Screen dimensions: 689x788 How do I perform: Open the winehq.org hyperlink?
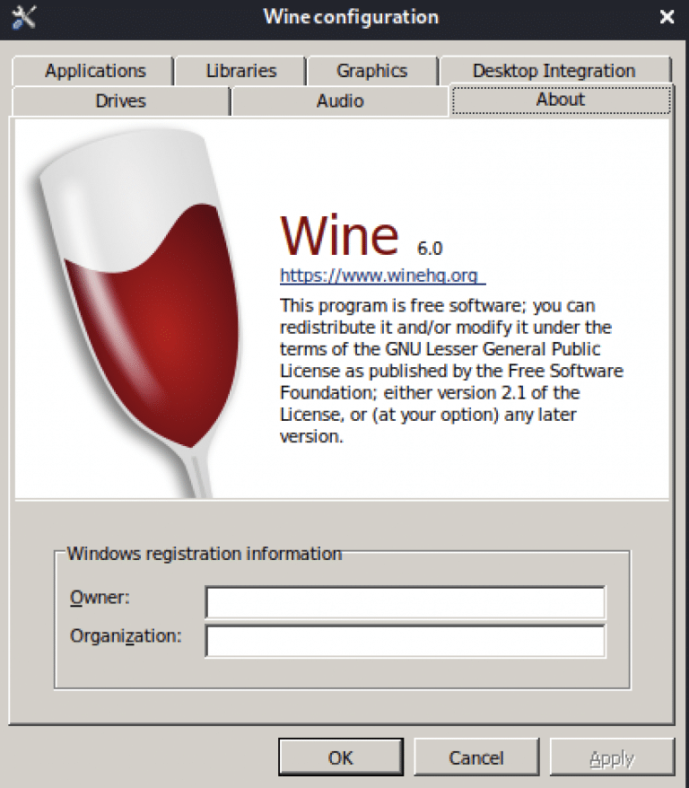(x=382, y=276)
